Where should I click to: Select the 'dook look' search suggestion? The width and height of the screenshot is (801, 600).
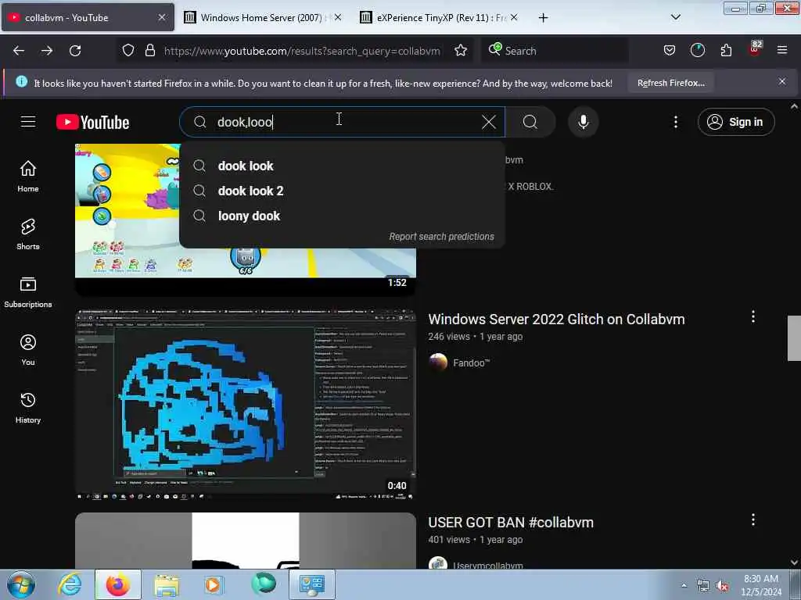point(342,166)
